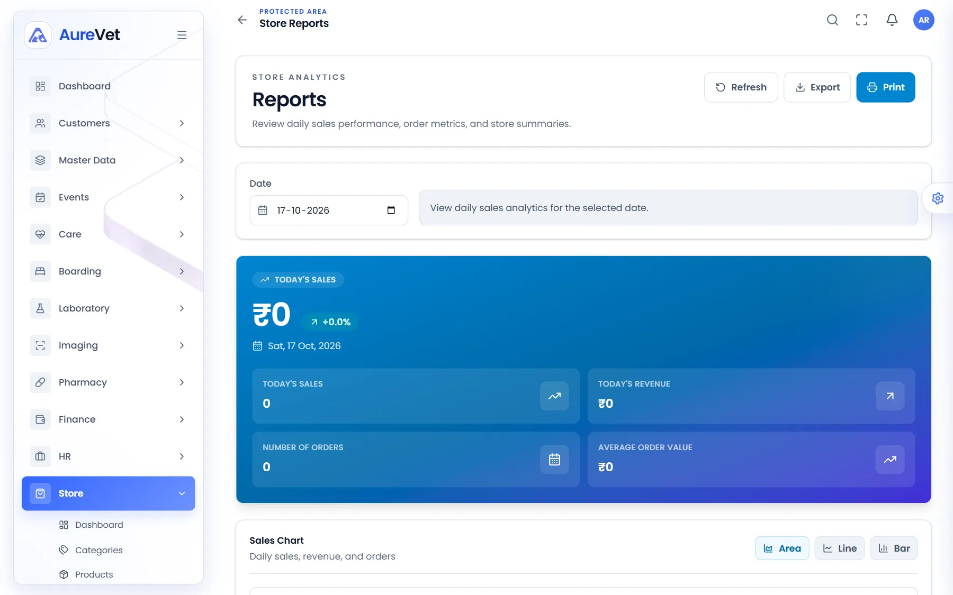Open calendar picker icon in date field
The width and height of the screenshot is (953, 595).
391,210
